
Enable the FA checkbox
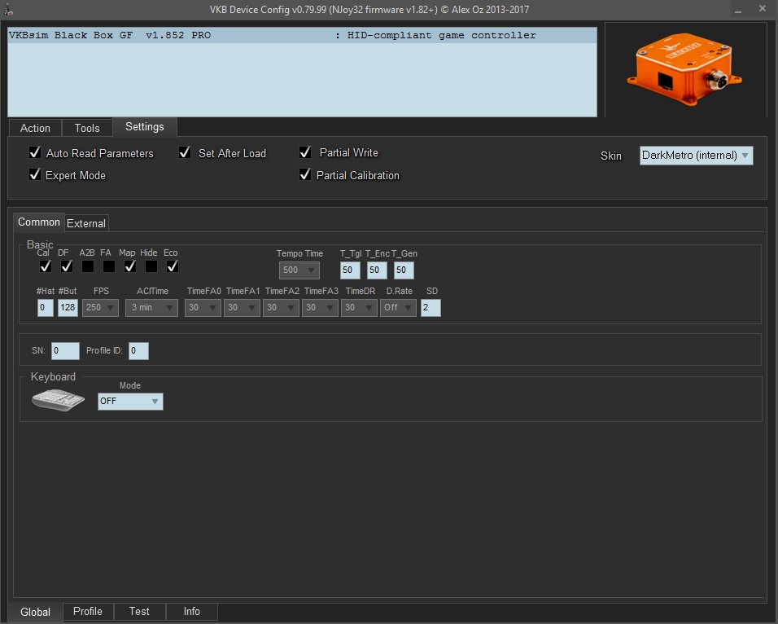click(109, 267)
